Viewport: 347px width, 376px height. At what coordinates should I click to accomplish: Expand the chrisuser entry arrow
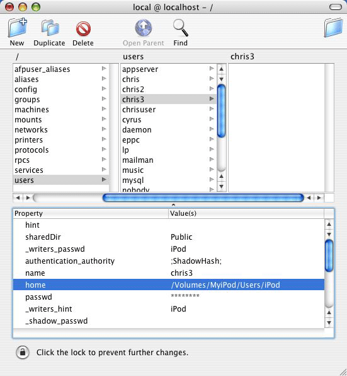[212, 109]
